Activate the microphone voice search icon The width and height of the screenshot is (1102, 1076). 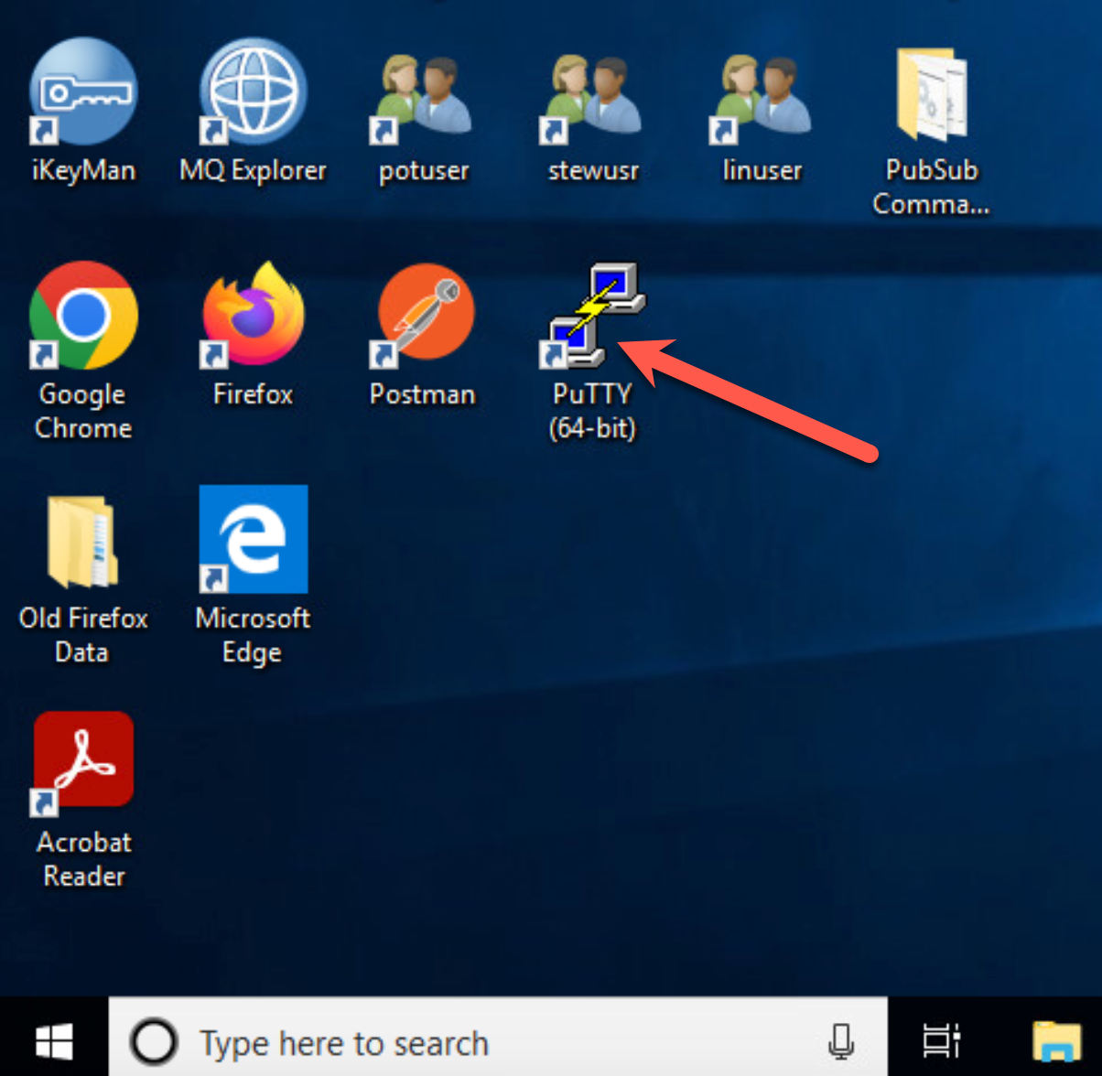pos(841,1041)
